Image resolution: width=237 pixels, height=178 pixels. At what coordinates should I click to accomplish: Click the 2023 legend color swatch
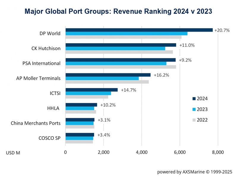point(194,109)
